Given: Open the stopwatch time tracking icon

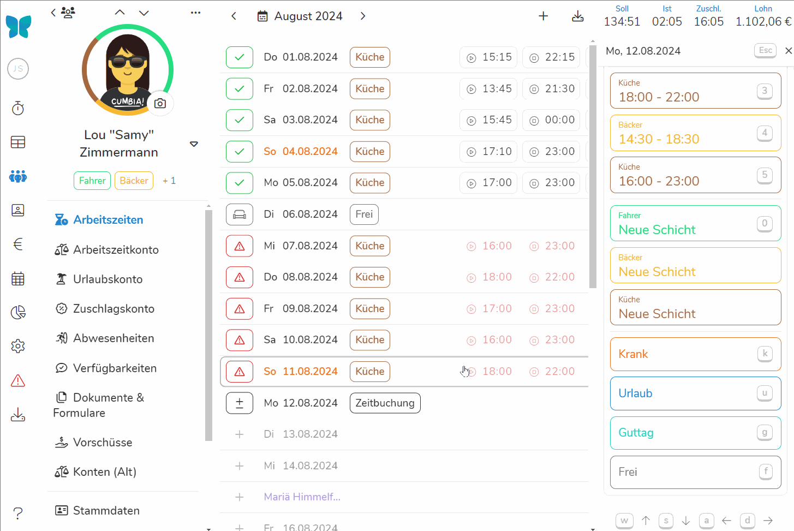Looking at the screenshot, I should click(x=18, y=108).
